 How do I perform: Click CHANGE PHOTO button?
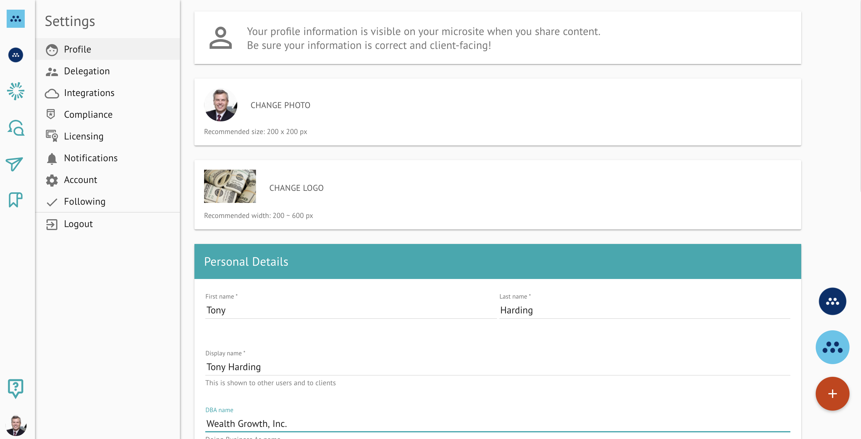(280, 105)
